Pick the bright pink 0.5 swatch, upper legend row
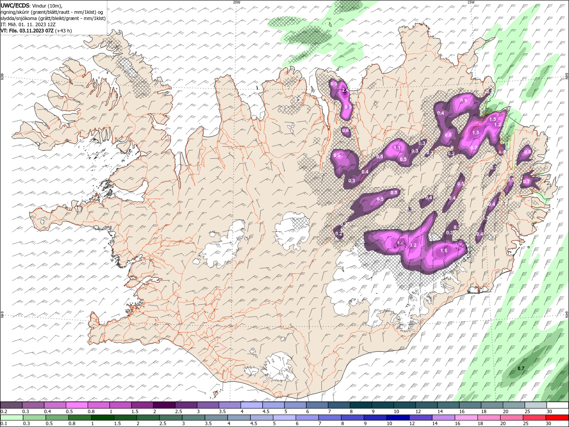Screen dimensions: 569x427 click(76, 405)
